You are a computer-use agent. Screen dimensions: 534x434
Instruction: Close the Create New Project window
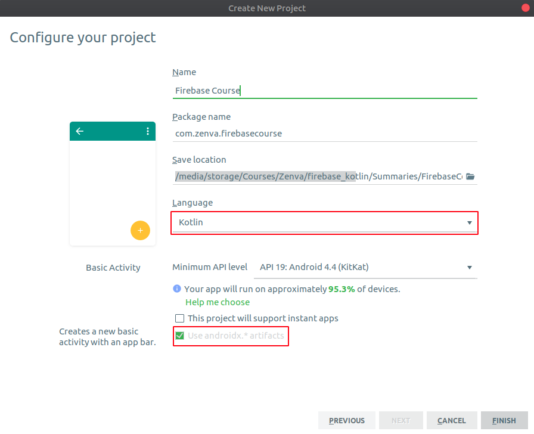[x=526, y=8]
